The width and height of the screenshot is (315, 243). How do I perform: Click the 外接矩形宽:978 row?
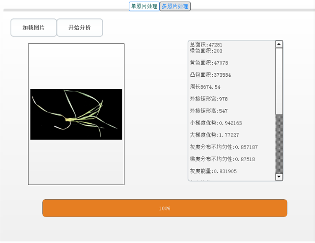[209, 99]
